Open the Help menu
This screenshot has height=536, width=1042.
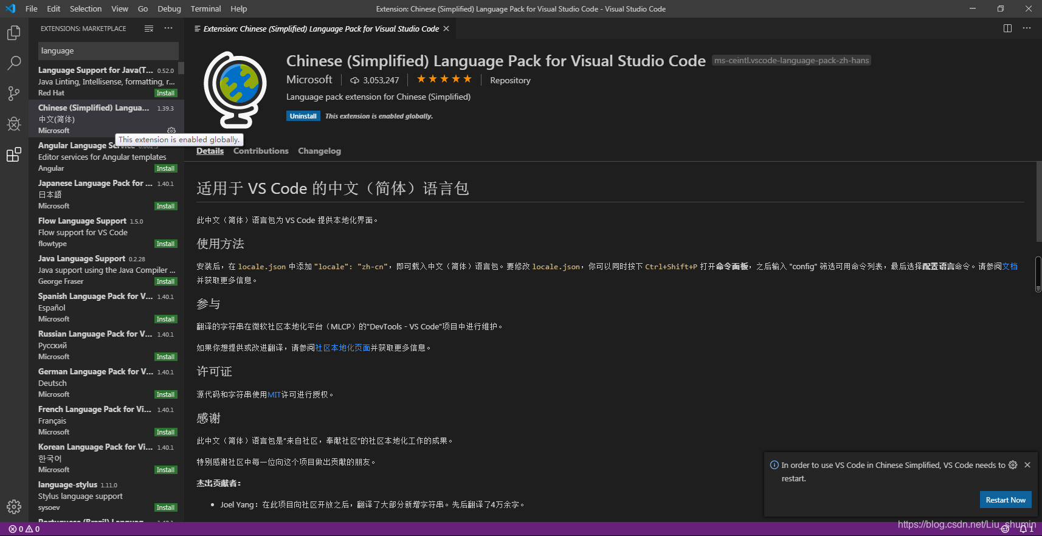coord(239,9)
